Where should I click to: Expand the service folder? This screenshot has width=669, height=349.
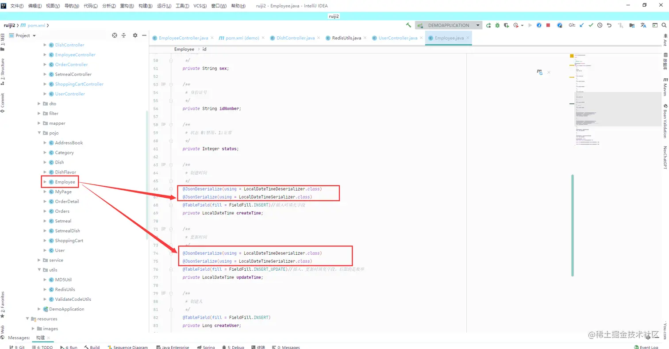39,260
